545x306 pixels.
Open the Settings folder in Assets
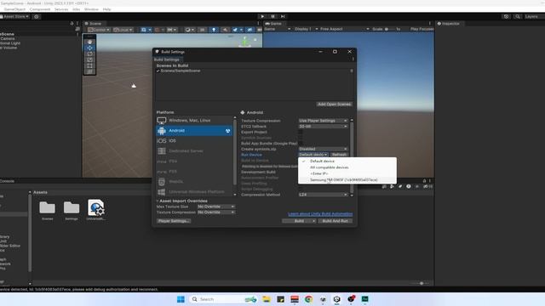(72, 210)
